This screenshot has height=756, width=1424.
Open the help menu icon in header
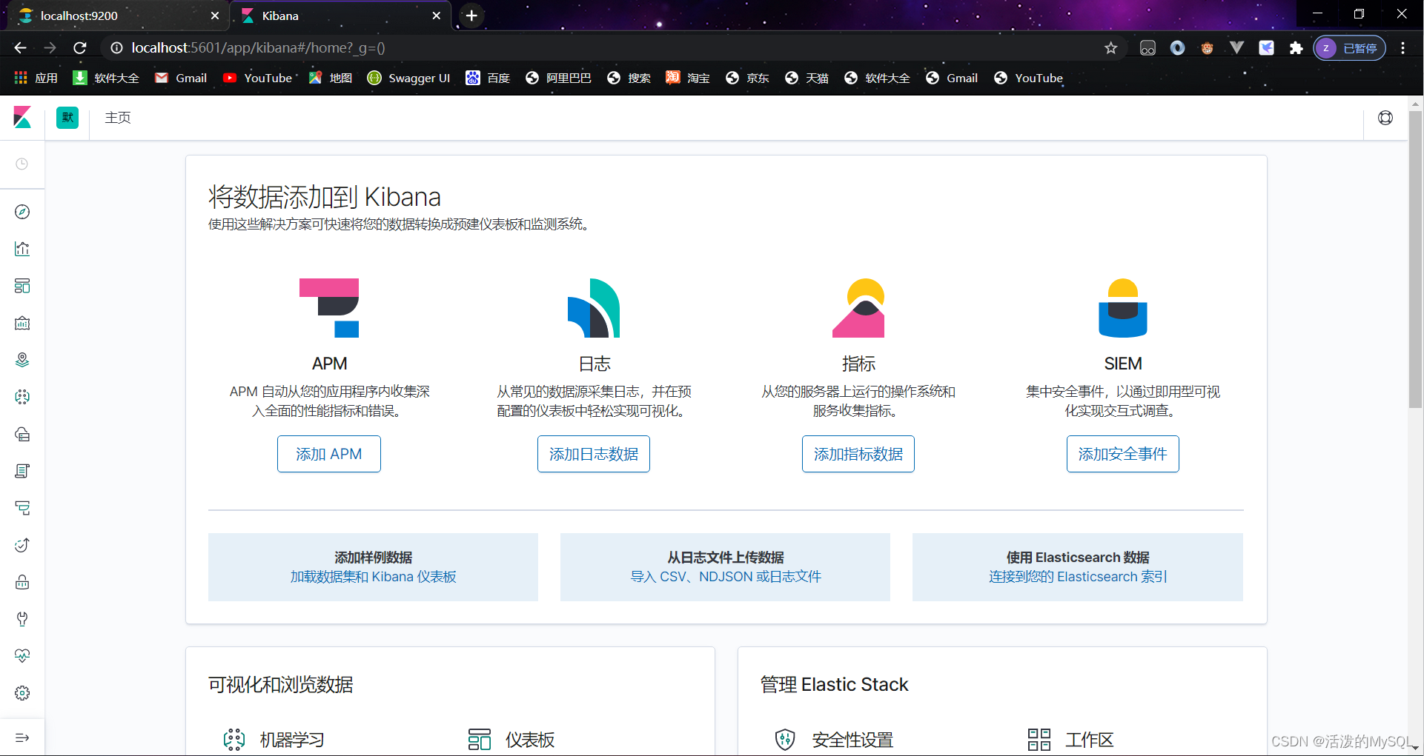1385,118
